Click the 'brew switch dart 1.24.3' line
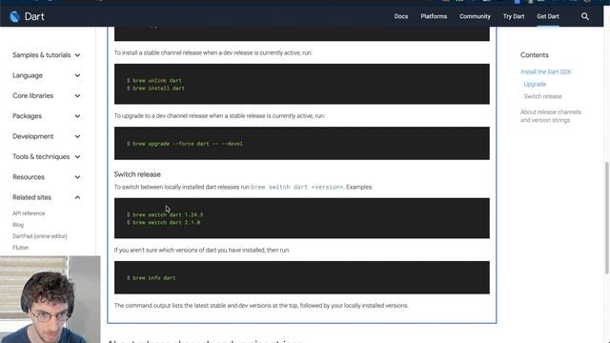The width and height of the screenshot is (610, 343). click(168, 214)
